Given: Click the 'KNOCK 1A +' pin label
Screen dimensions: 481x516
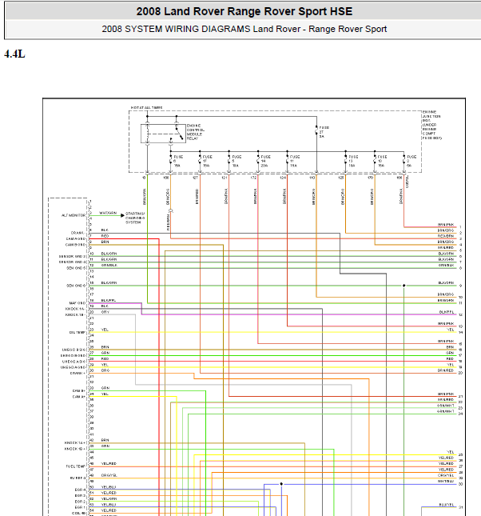Looking at the screenshot, I should pos(75,443).
